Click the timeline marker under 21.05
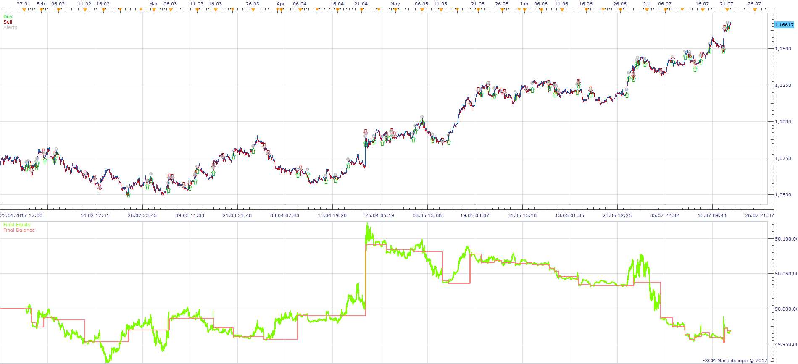Image resolution: width=798 pixels, height=364 pixels. (478, 10)
